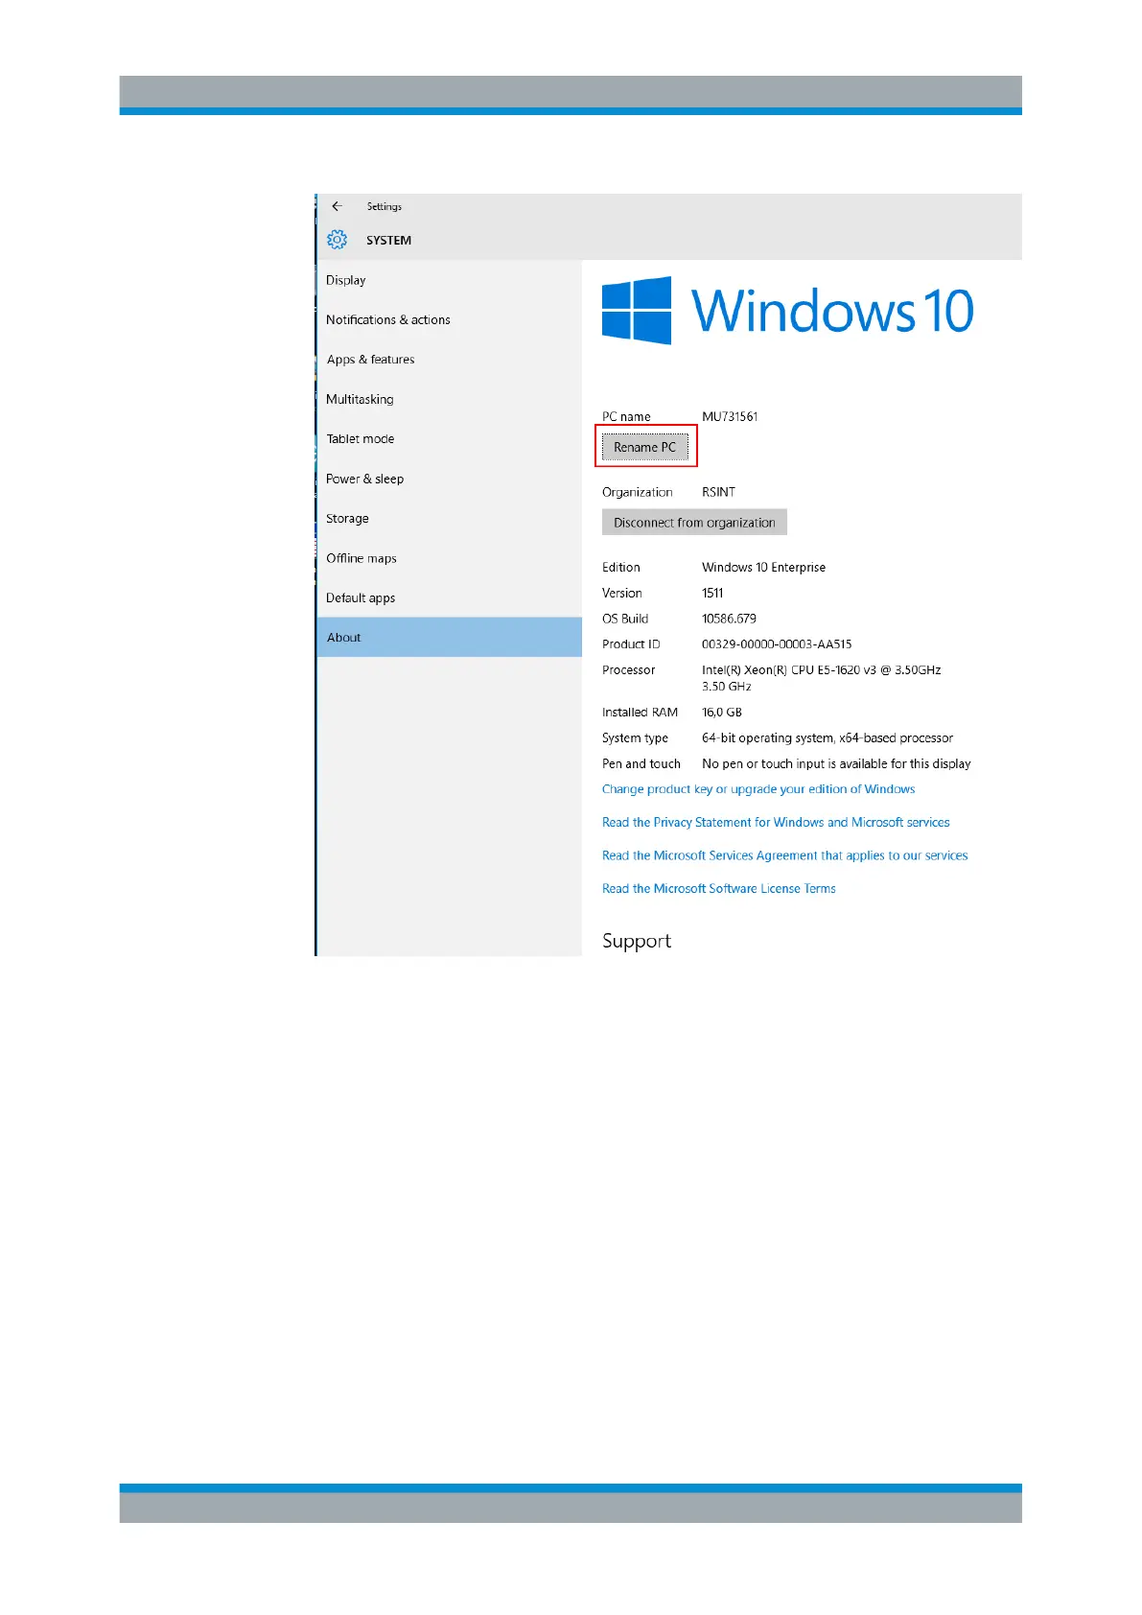Click the Processor label
The width and height of the screenshot is (1142, 1615).
click(x=629, y=670)
